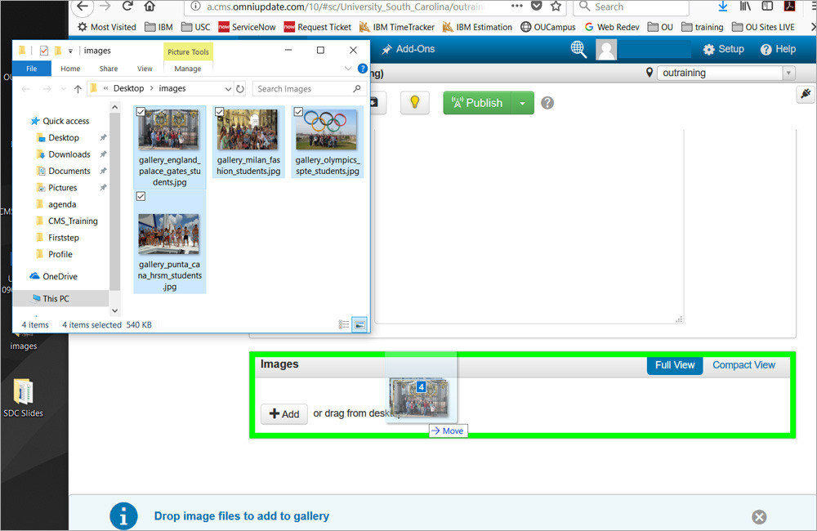Open Explorer recent locations dropdown
Screen dimensions: 817x531
tap(63, 89)
